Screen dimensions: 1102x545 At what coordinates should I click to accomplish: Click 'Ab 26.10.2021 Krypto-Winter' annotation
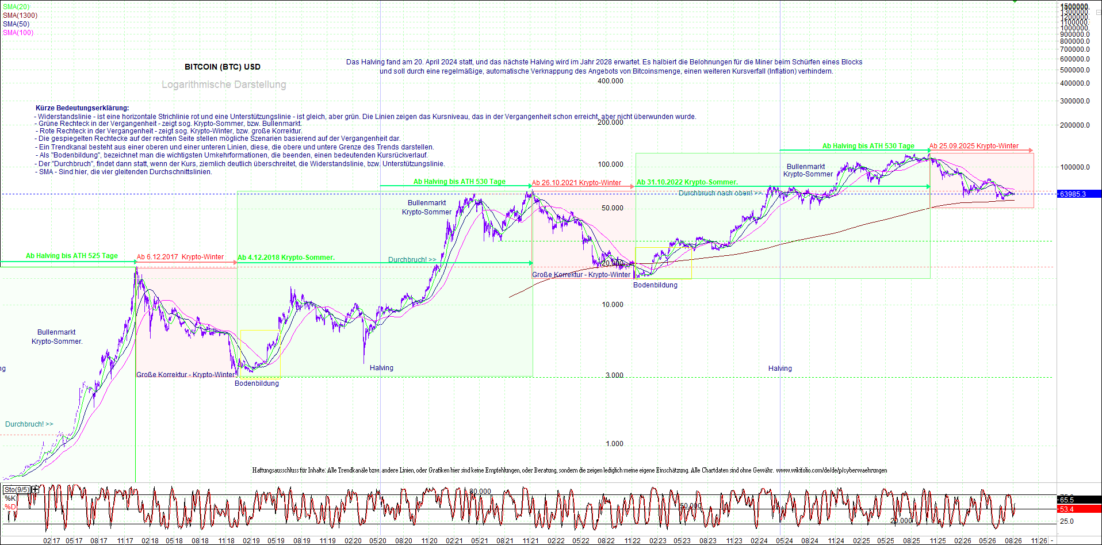576,183
